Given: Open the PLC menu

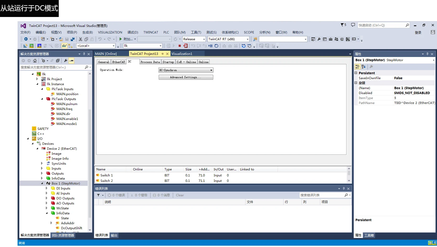Looking at the screenshot, I should click(166, 32).
